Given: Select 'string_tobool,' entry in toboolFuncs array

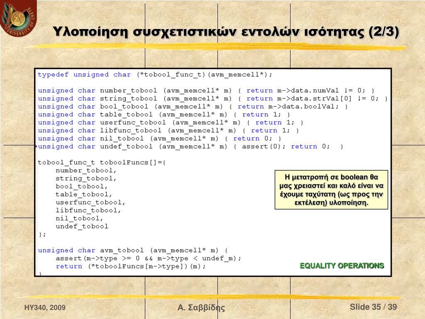Looking at the screenshot, I should point(86,179).
